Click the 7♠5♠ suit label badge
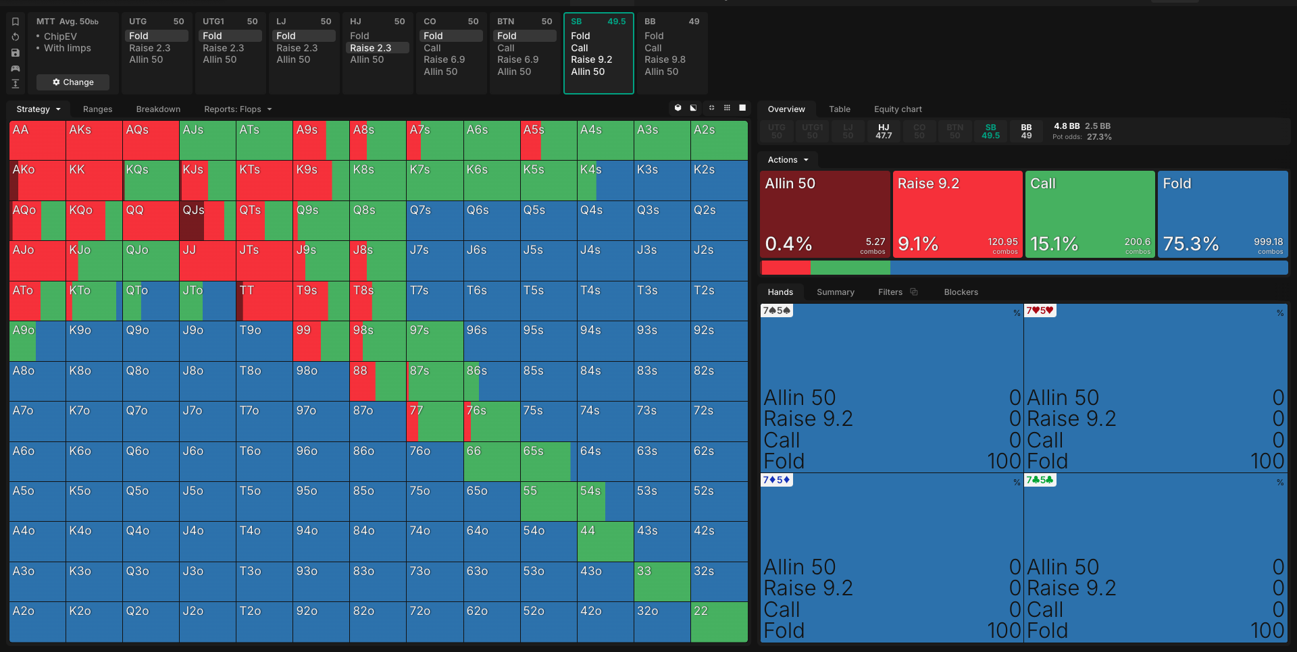This screenshot has height=652, width=1297. [x=776, y=310]
